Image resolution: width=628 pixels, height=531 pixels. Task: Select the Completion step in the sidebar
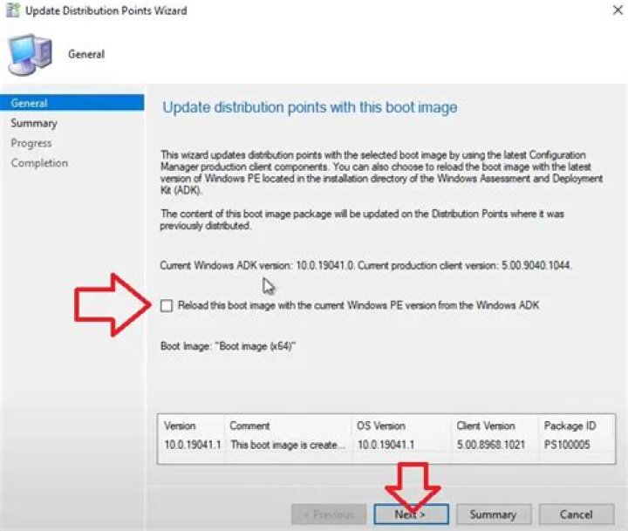39,163
